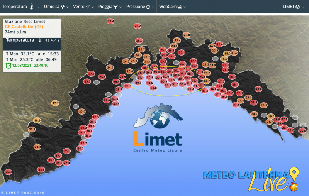Select the 28.7 station marker

119,90
